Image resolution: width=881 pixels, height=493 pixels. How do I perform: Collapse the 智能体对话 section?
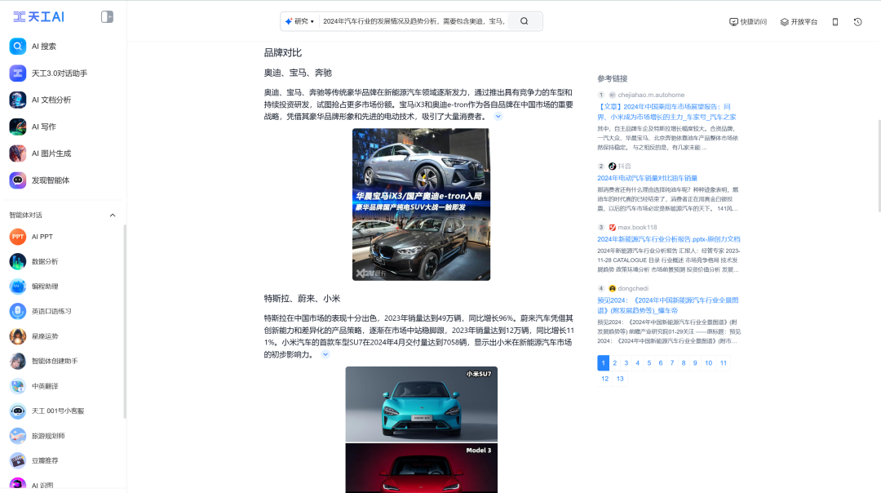pyautogui.click(x=113, y=215)
